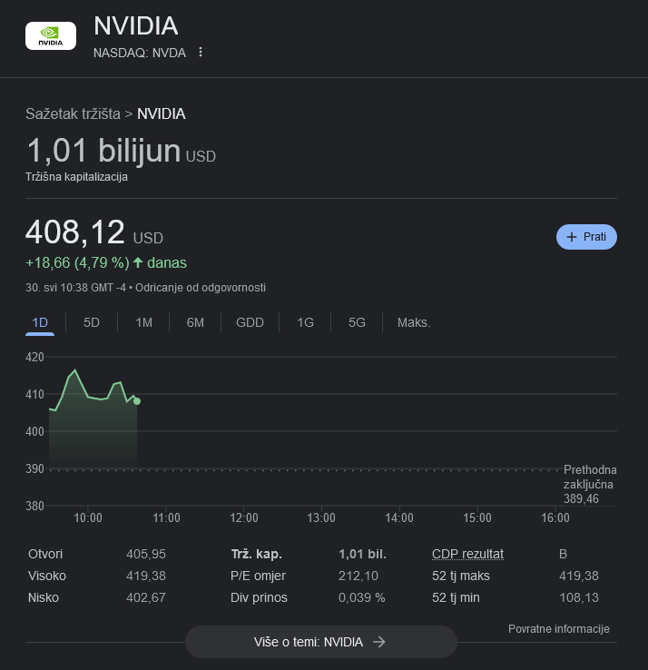Follow the stock with the Prati button
648x670 pixels.
point(586,237)
